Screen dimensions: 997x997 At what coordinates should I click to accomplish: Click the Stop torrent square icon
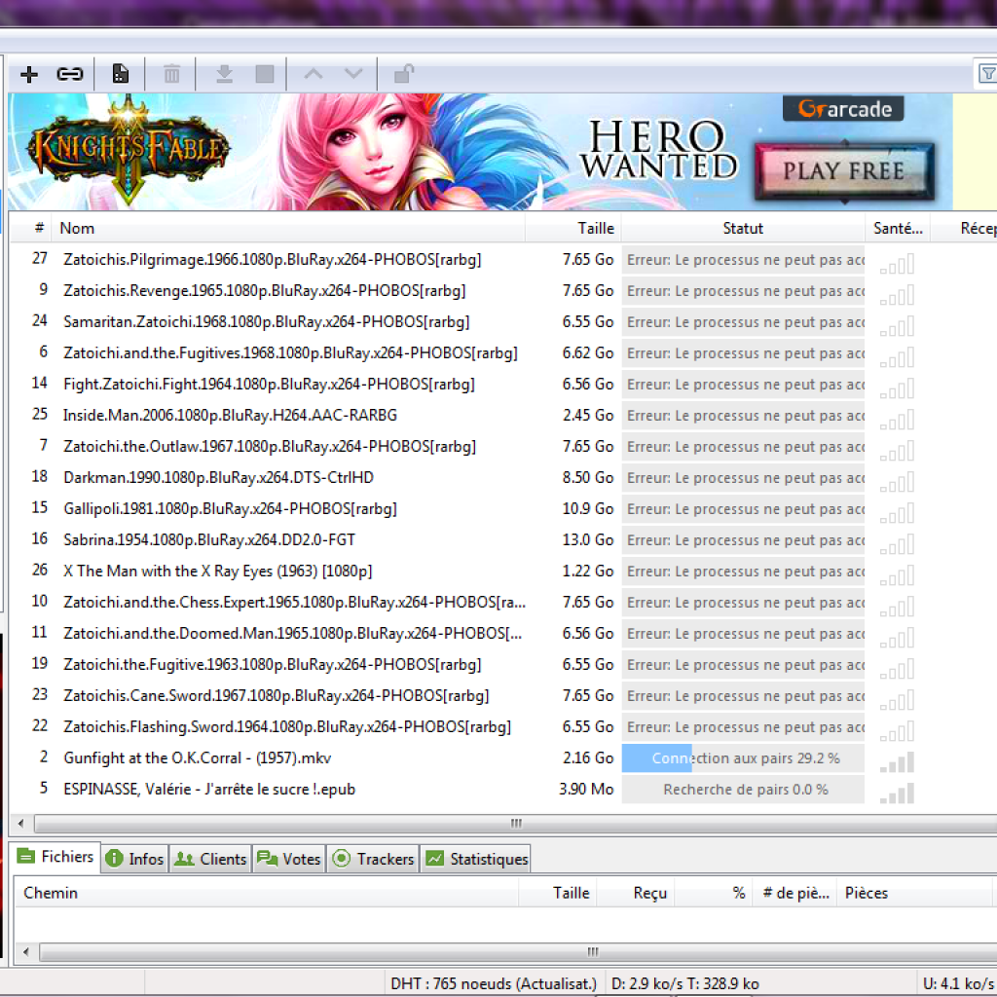(264, 74)
